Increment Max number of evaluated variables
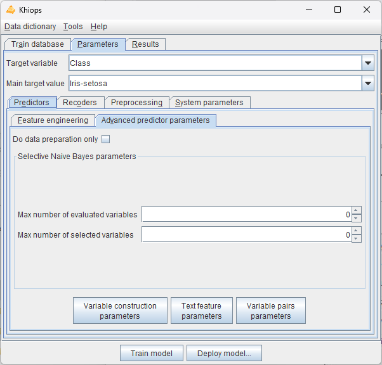The image size is (382, 365). (x=356, y=210)
